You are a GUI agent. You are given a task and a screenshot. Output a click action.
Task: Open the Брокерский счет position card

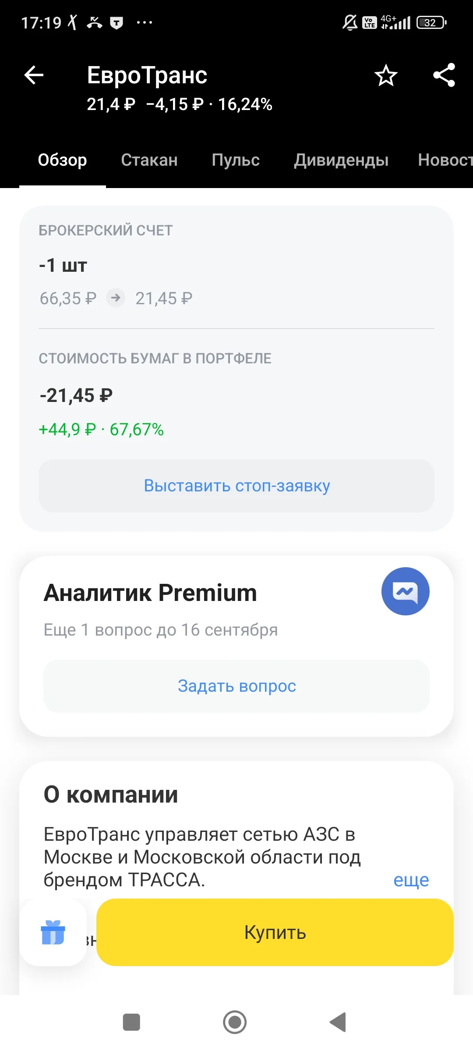coord(236,368)
